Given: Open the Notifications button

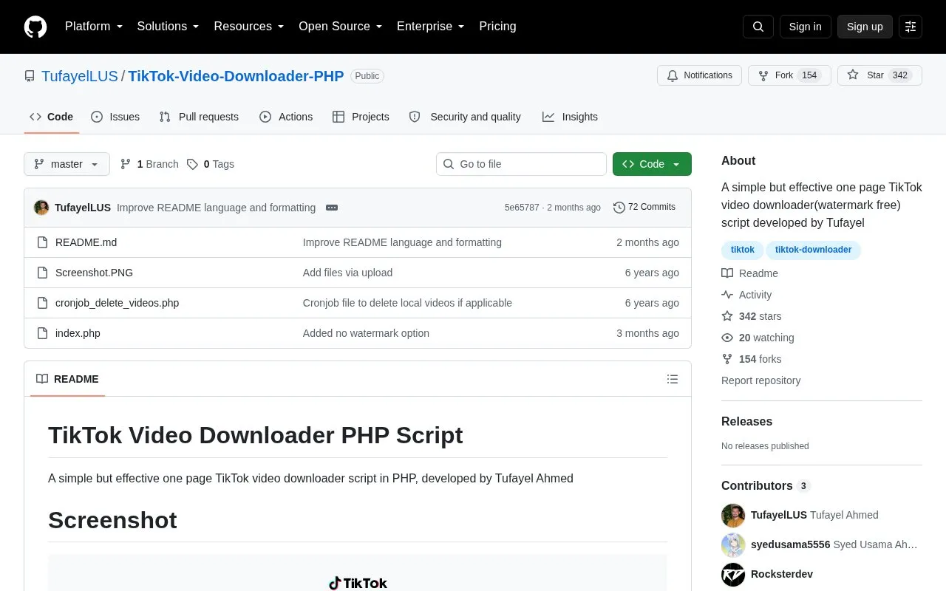Looking at the screenshot, I should [x=699, y=75].
